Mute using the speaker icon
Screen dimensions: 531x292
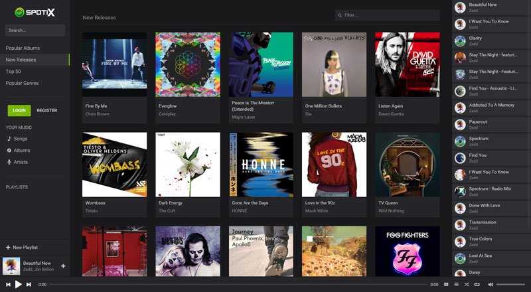[491, 285]
